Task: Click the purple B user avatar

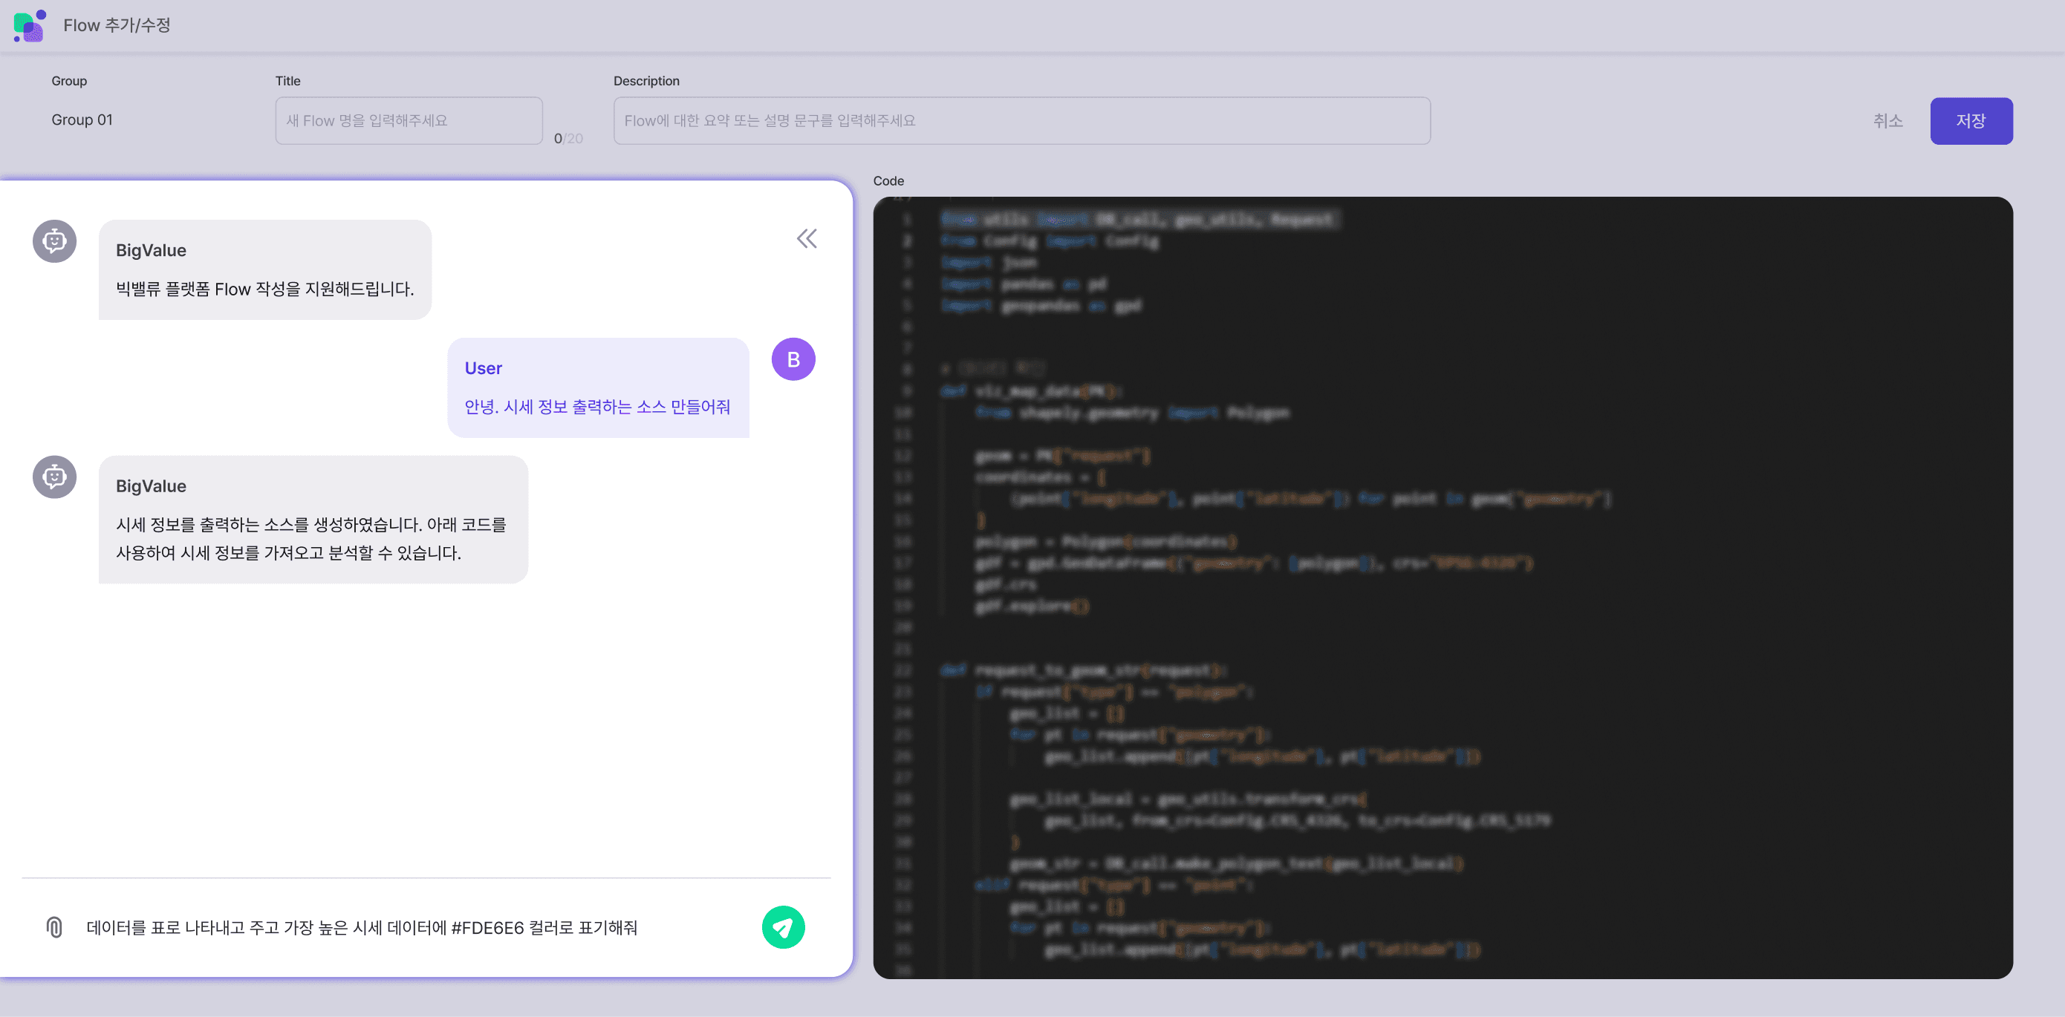Action: (793, 359)
